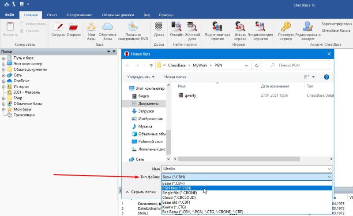The width and height of the screenshot is (353, 216).
Task: Expand the Упорядочить dropdown menu
Action: pos(141,77)
